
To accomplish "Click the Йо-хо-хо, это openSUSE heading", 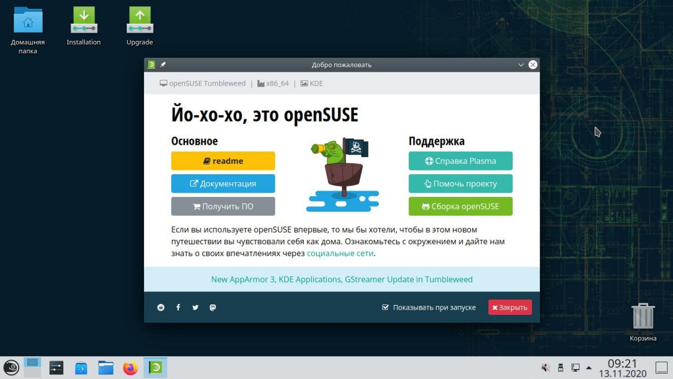I will pos(264,114).
